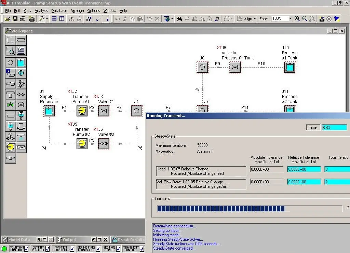Click the checkmark toolbar icon
350x253 pixels.
point(98,19)
